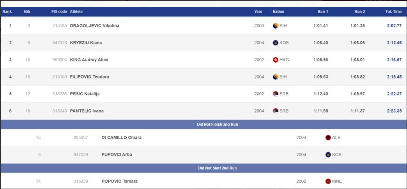Click the Rank column header
407x189 pixels.
coord(7,12)
